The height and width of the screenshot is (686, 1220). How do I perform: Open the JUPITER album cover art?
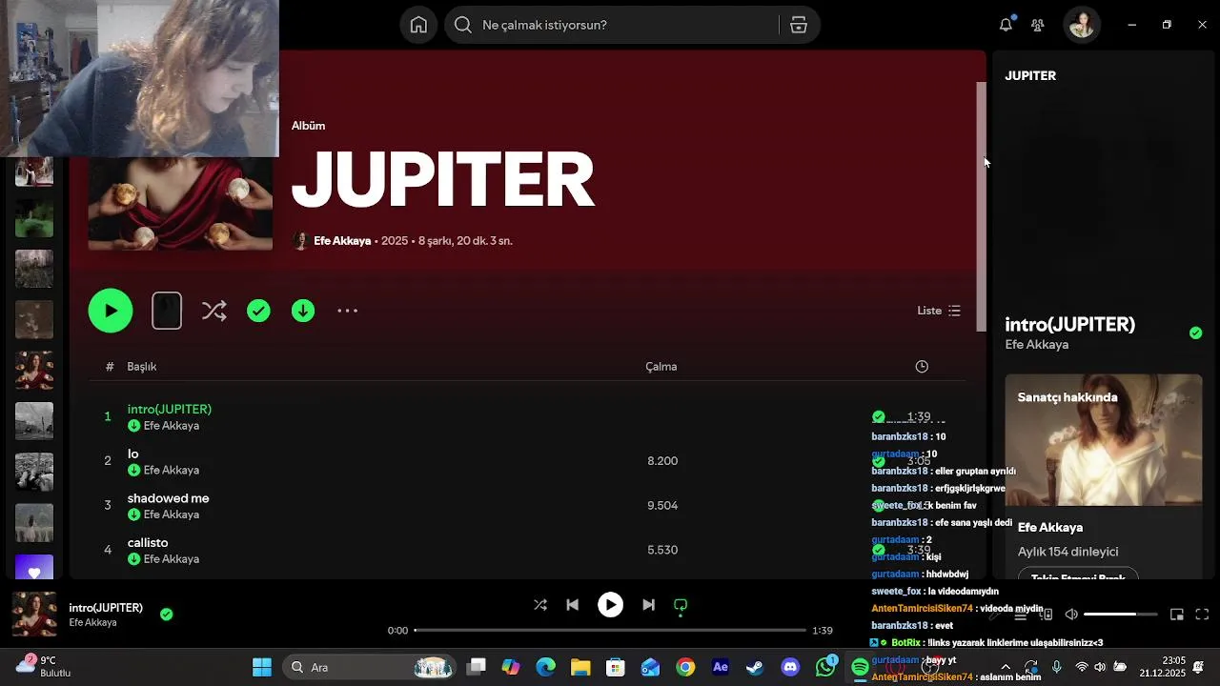click(180, 204)
